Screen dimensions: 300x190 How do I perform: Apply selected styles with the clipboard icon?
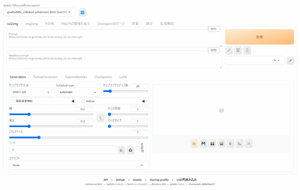tap(247, 51)
